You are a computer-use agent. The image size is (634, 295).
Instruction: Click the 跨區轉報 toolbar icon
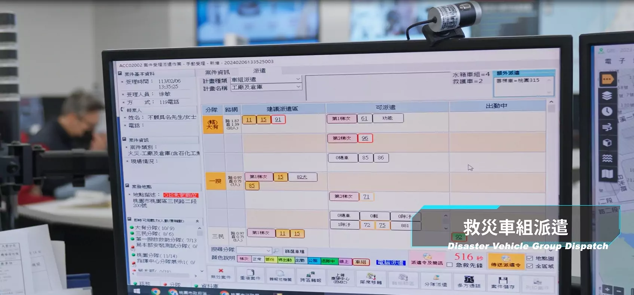tap(310, 277)
